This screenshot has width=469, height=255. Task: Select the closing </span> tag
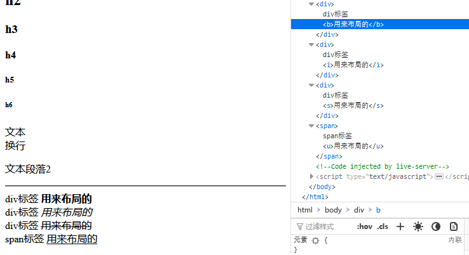329,157
